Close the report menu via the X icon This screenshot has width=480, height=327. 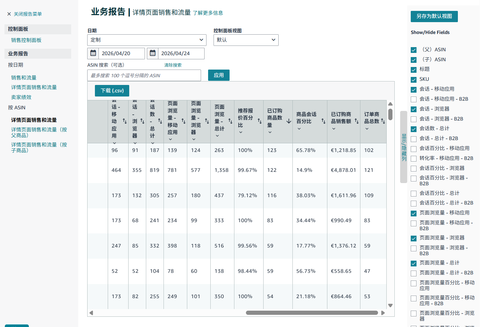[8, 14]
